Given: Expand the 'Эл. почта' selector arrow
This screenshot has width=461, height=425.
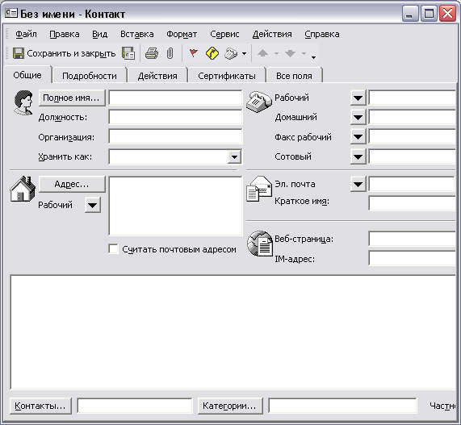Looking at the screenshot, I should 358,184.
